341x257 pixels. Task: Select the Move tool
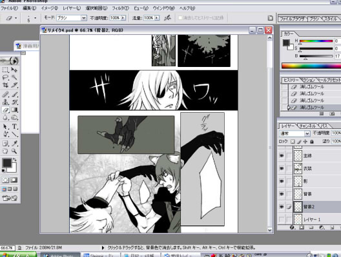tap(14, 70)
